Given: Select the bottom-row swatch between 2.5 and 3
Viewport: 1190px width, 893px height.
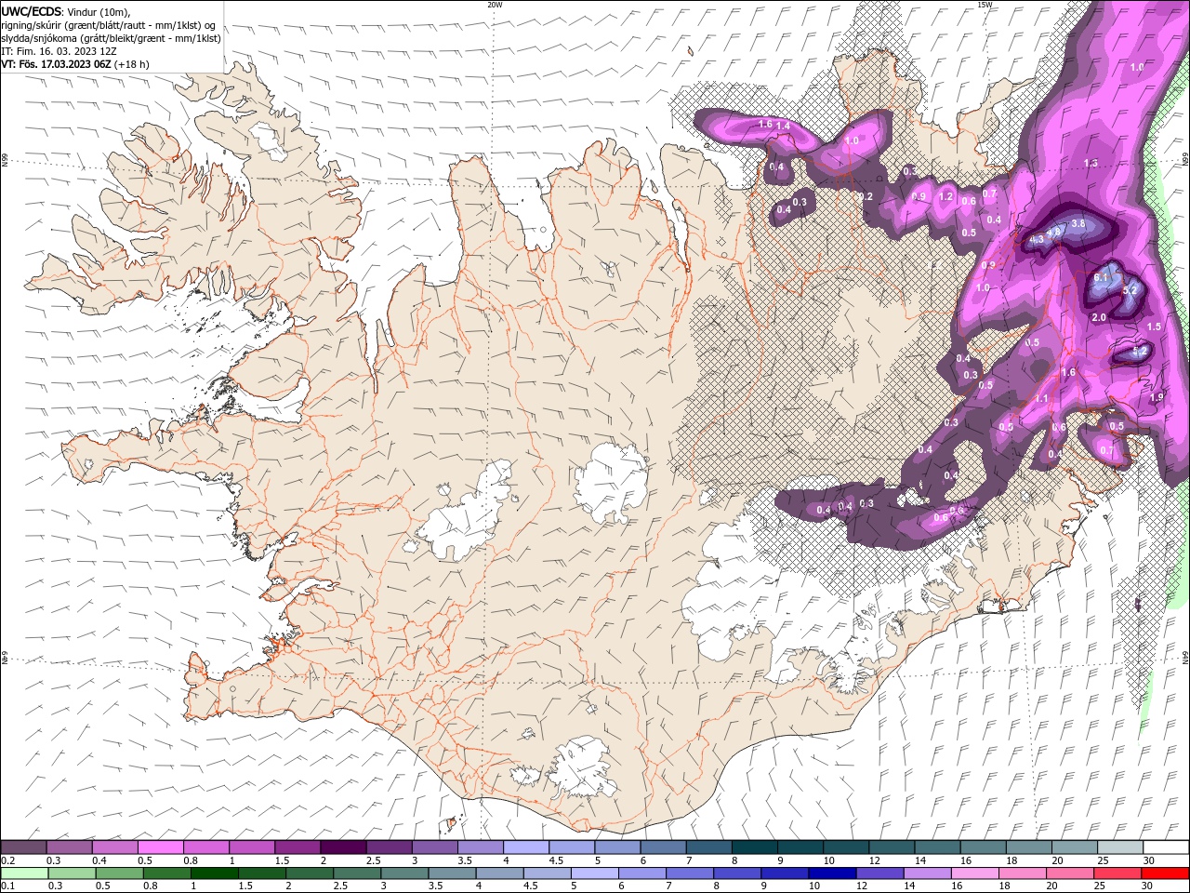Looking at the screenshot, I should pos(358,873).
